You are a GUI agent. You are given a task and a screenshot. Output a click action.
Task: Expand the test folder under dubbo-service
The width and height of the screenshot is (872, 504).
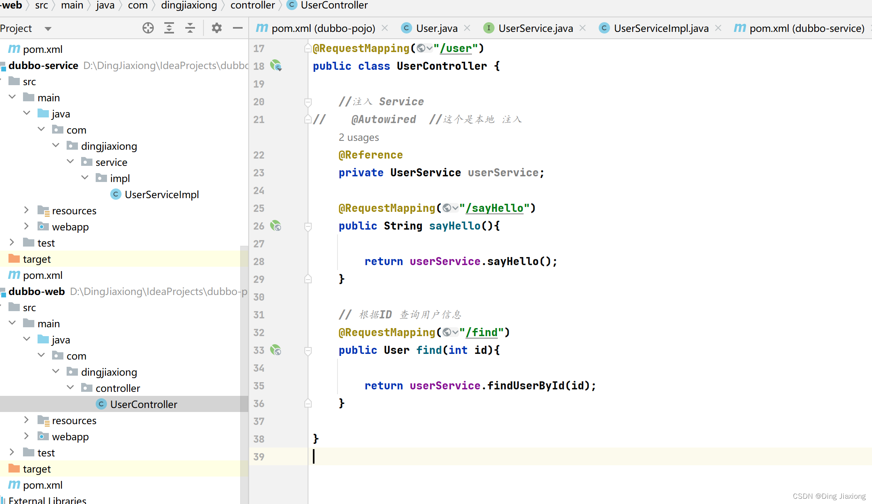point(12,243)
